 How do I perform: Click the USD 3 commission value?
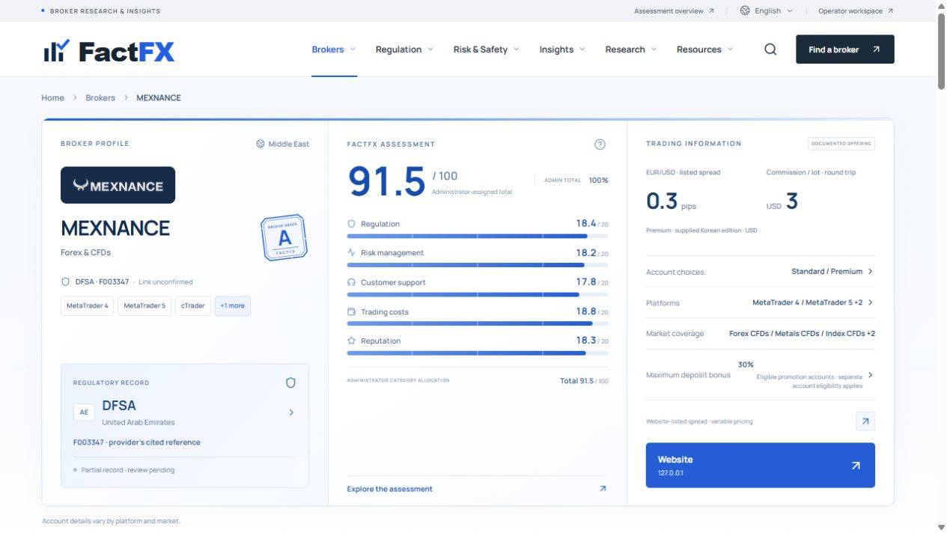coord(782,201)
